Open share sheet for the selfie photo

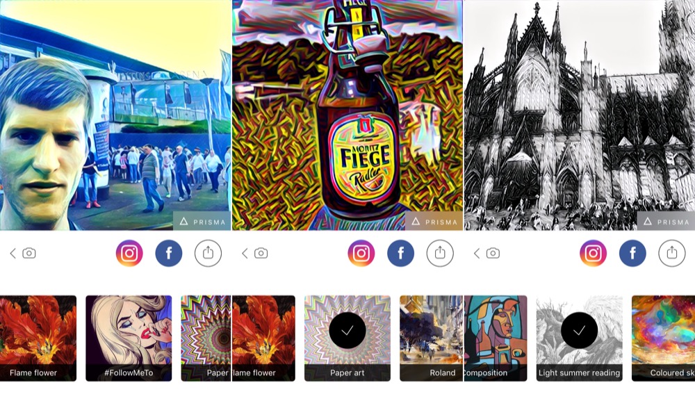[208, 253]
